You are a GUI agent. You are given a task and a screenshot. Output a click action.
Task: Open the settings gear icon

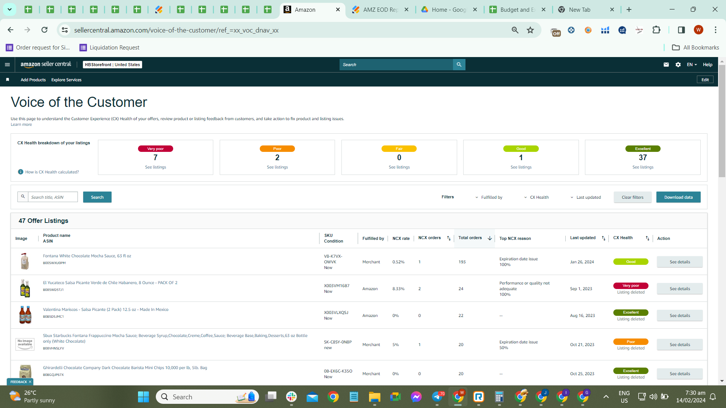click(678, 65)
